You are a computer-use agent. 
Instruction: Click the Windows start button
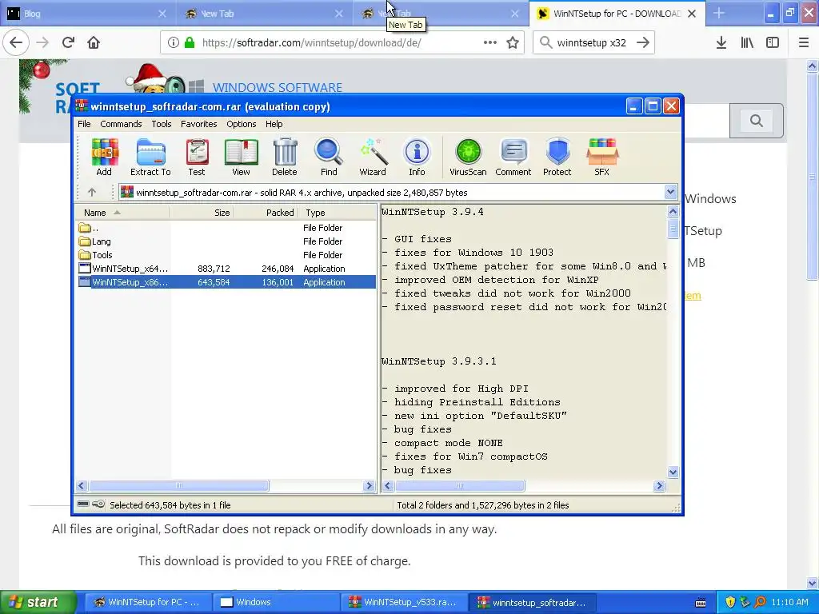[x=38, y=602]
